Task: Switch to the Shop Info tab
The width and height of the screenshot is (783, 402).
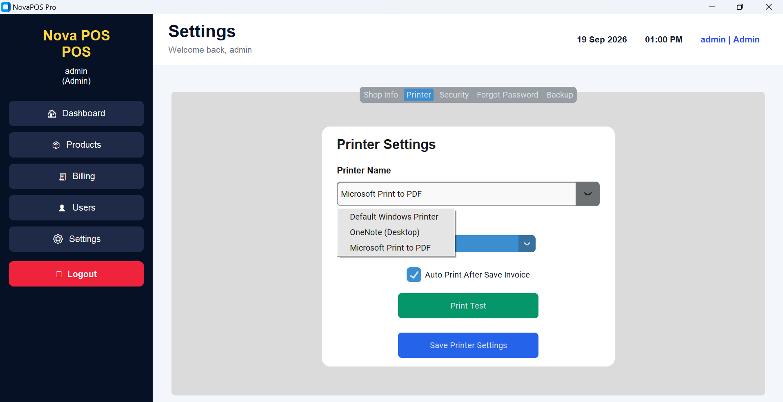Action: tap(380, 95)
